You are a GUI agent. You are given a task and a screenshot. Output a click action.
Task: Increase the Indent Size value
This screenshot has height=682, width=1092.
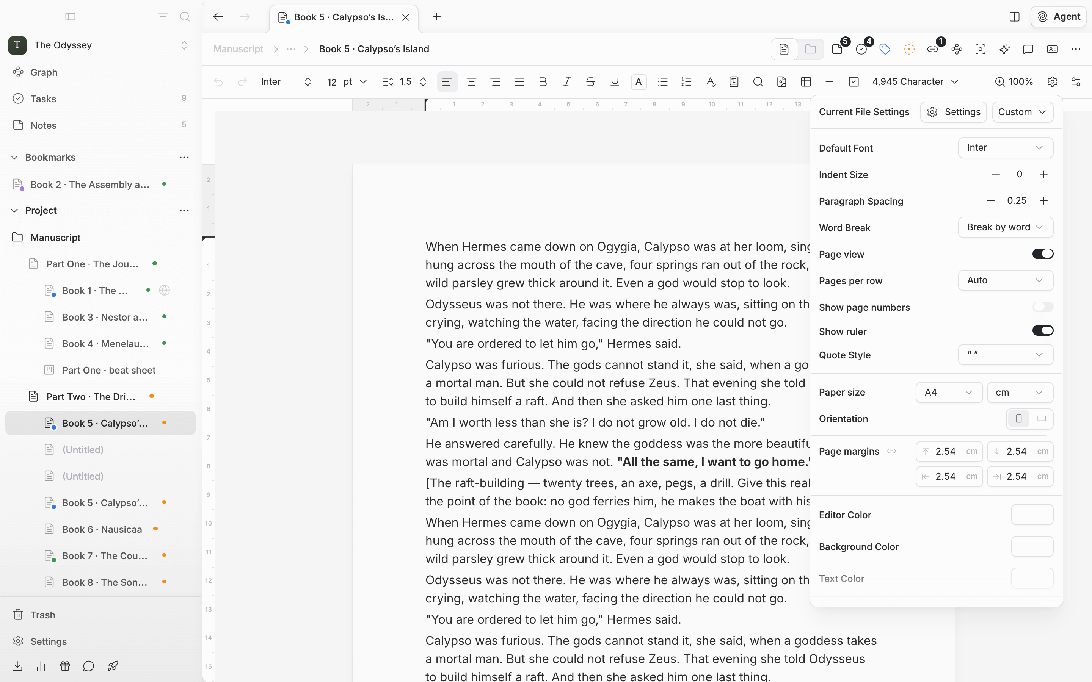coord(1044,174)
